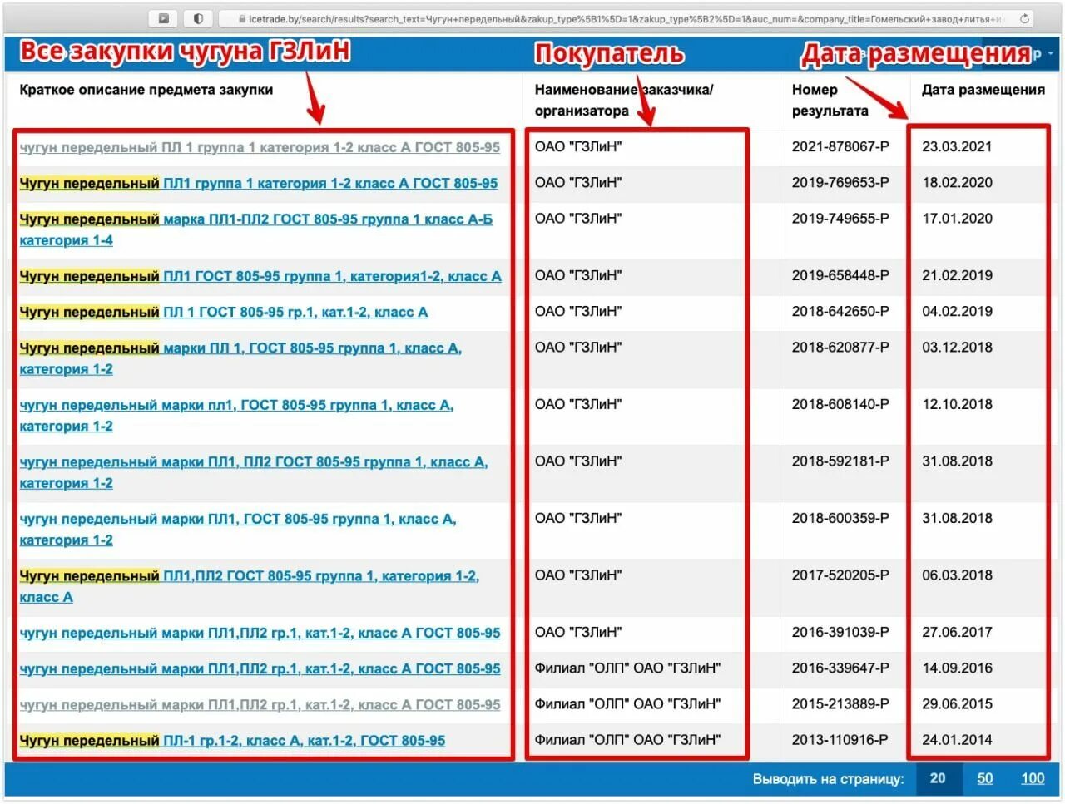
Task: Open purchase link in row 2016-391039-Р
Action: coord(260,633)
